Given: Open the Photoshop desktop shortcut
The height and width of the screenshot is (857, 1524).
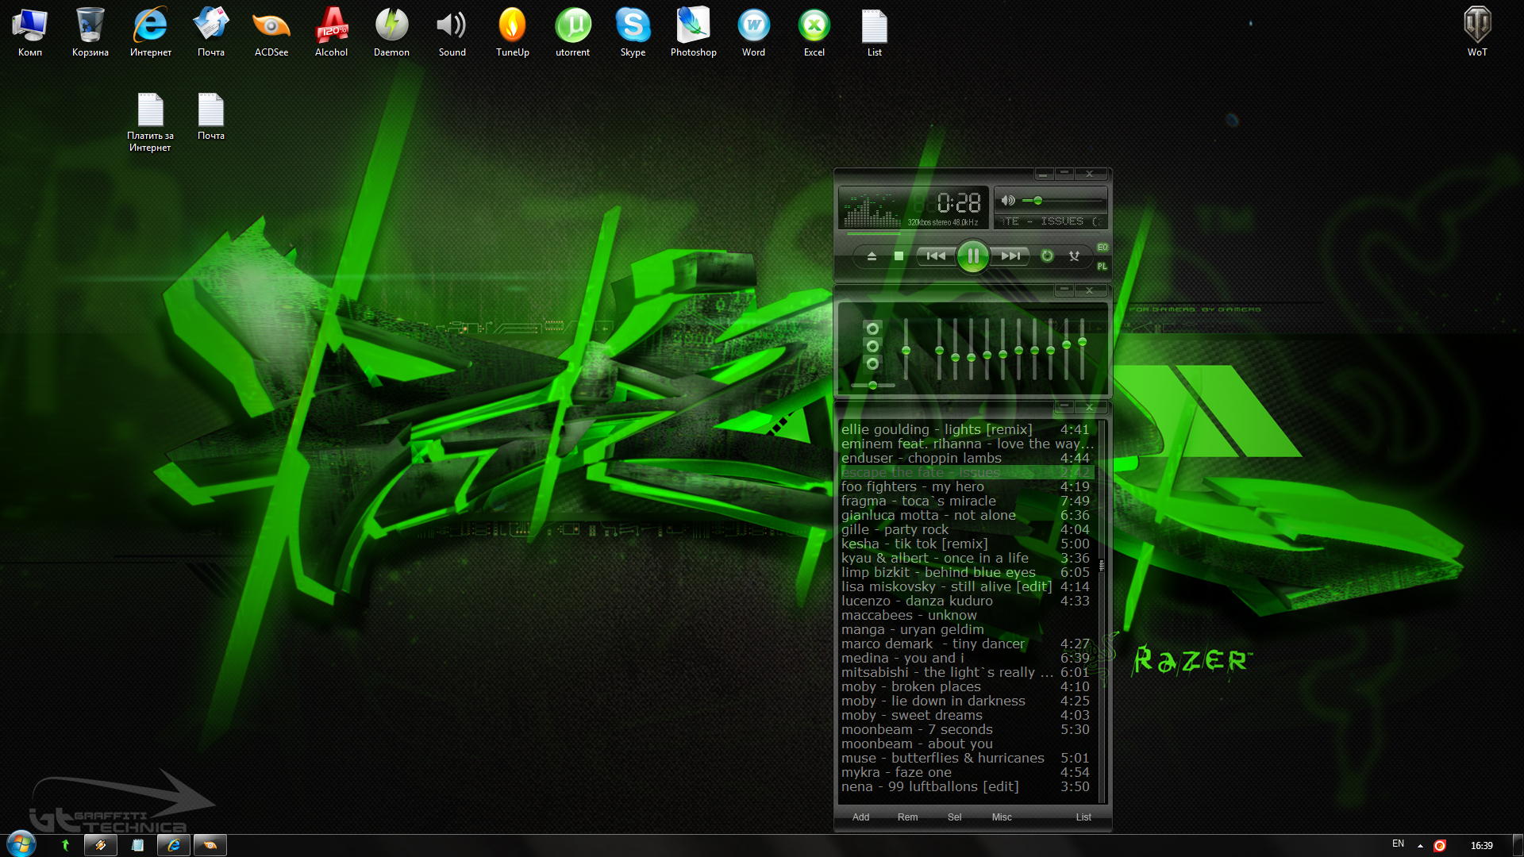Looking at the screenshot, I should [x=693, y=33].
